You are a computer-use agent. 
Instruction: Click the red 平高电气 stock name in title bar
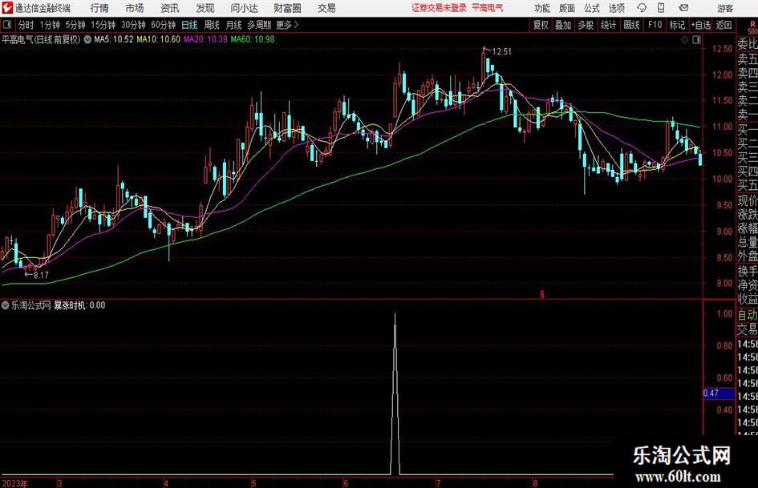point(488,8)
